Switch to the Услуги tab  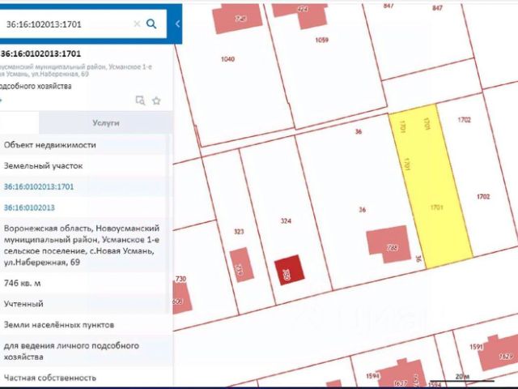point(106,122)
